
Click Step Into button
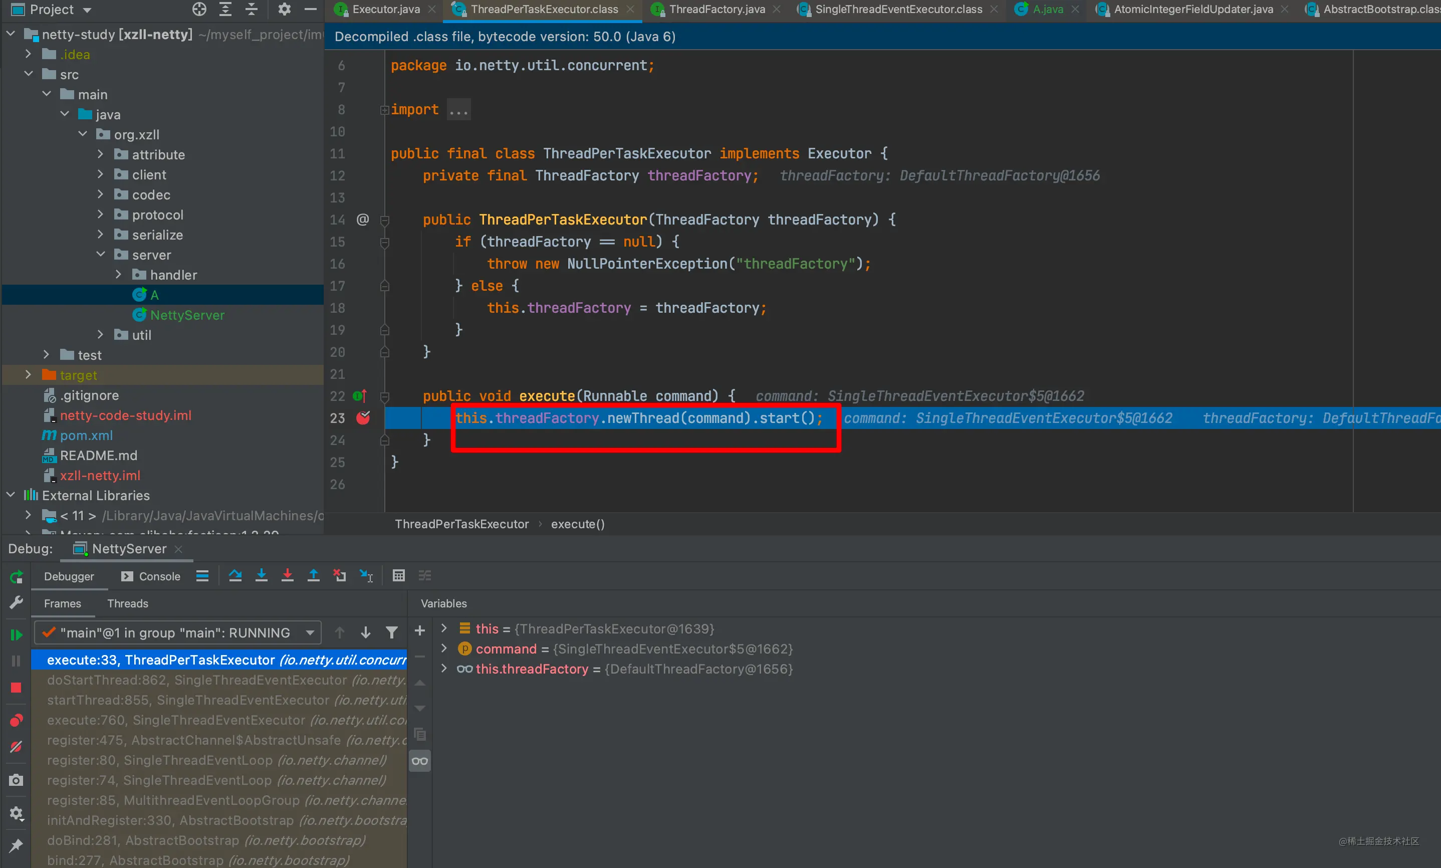pos(262,576)
